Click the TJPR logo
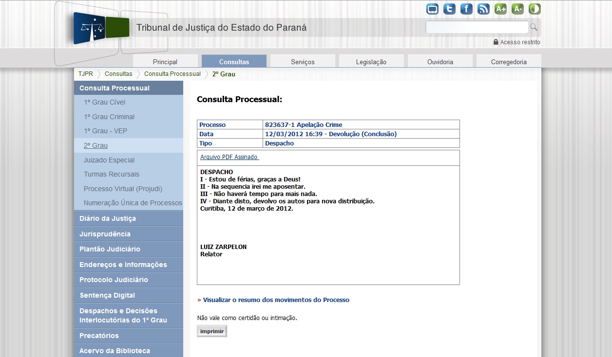612x357 pixels. [101, 28]
